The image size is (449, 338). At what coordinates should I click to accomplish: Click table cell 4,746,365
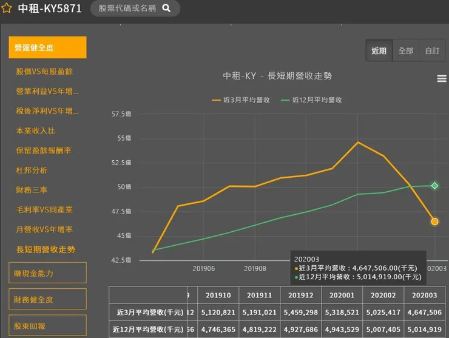click(x=218, y=330)
